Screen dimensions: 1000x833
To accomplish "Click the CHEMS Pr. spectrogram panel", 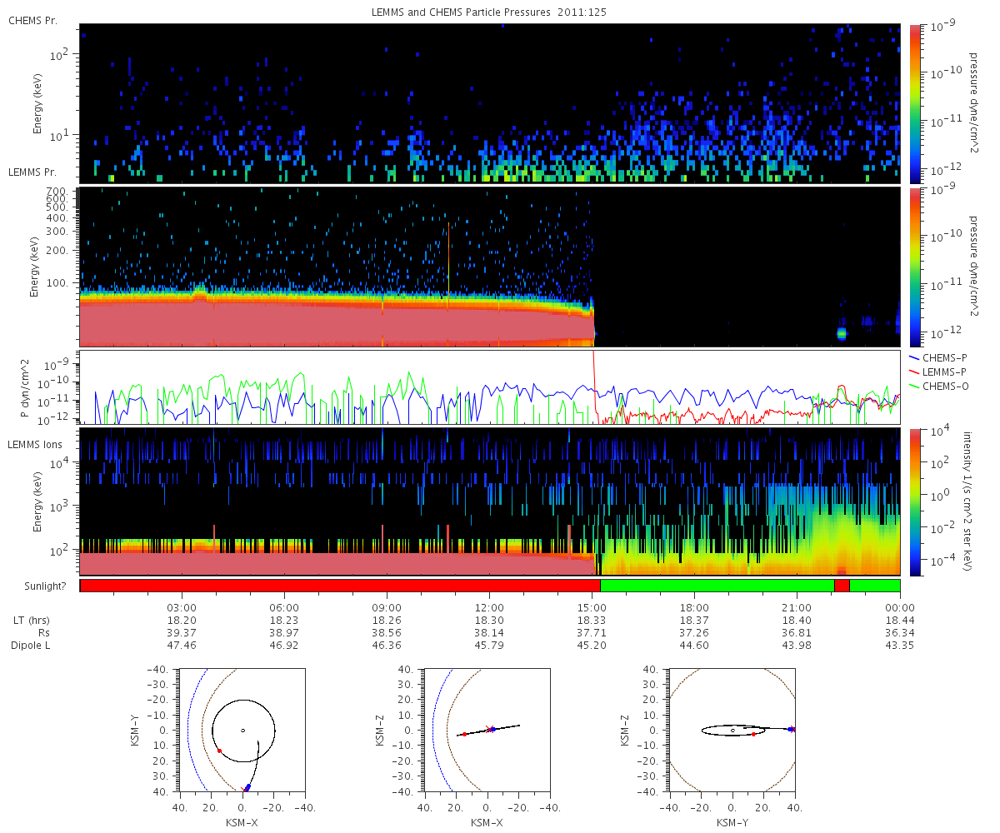I will [x=490, y=103].
